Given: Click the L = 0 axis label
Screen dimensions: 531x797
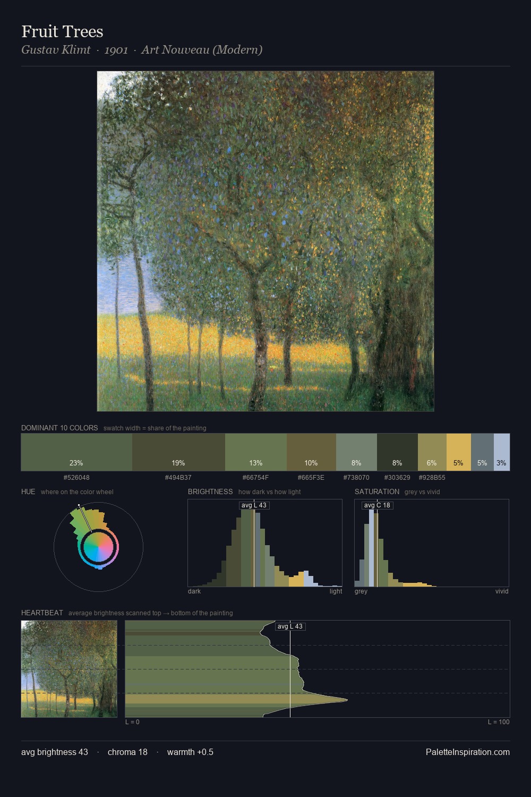Looking at the screenshot, I should (x=132, y=722).
